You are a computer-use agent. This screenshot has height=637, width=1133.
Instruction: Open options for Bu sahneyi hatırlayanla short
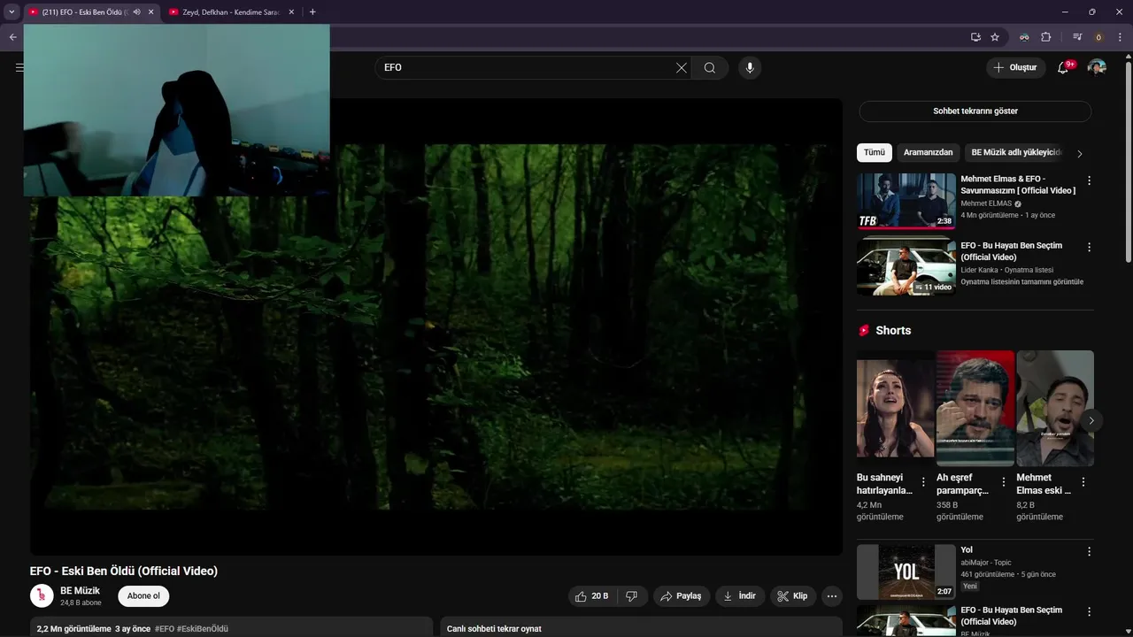pos(923,482)
